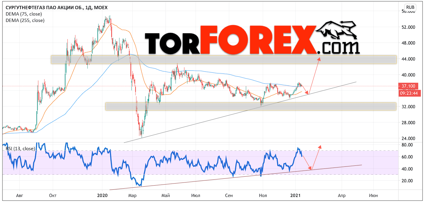Click the Май date label on time axis
Screen dimensions: 425x202
tap(166, 196)
